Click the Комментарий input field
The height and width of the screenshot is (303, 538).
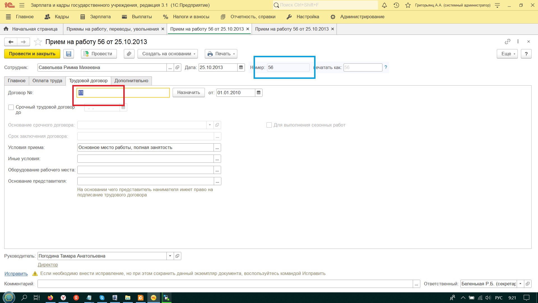click(x=225, y=284)
